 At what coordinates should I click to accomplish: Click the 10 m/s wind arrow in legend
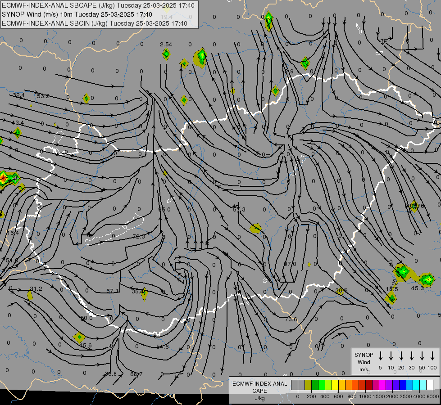click(391, 356)
